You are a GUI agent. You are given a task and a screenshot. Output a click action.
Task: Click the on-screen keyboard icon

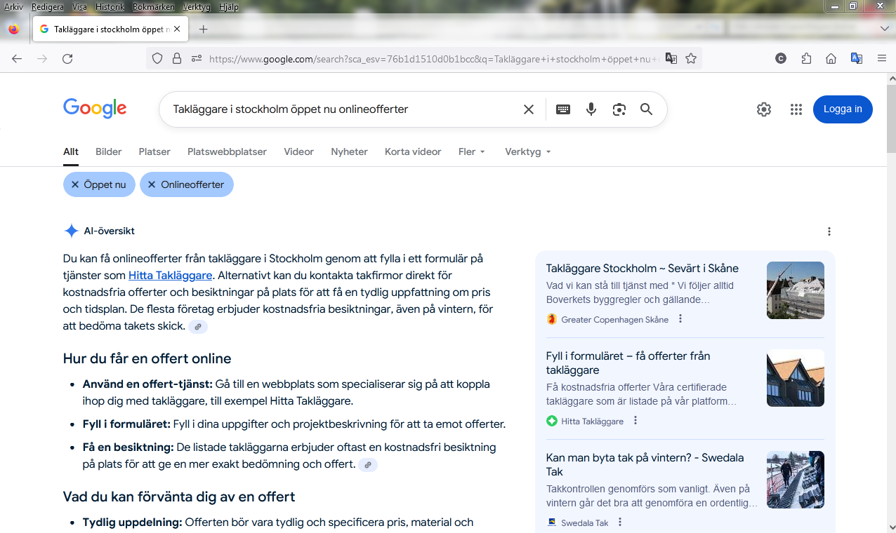pos(563,109)
